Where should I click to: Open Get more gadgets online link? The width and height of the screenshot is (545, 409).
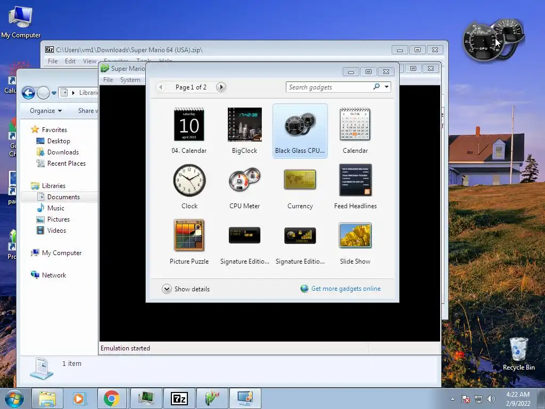click(x=346, y=289)
